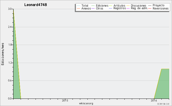
Task: Click the 0.0 y-axis value
Action: pyautogui.click(x=10, y=99)
